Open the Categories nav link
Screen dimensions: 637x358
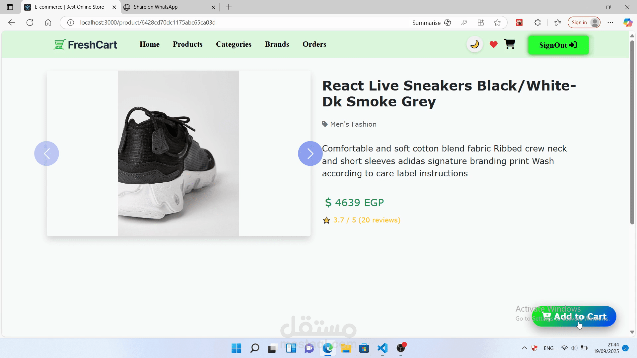click(234, 44)
